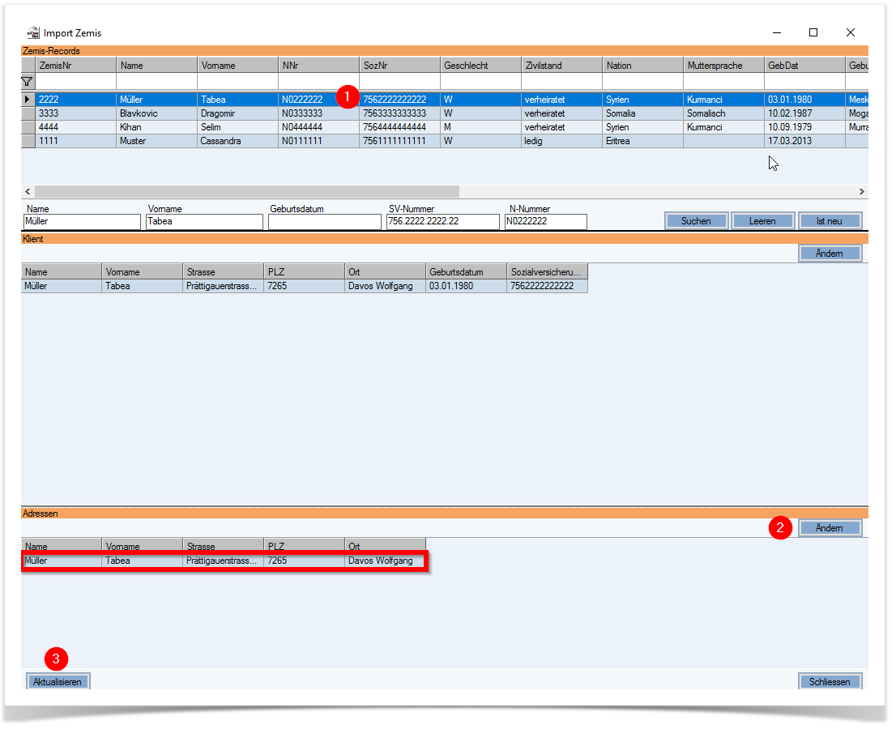Click Ändern in the Klient section
The height and width of the screenshot is (729, 896).
tap(829, 254)
